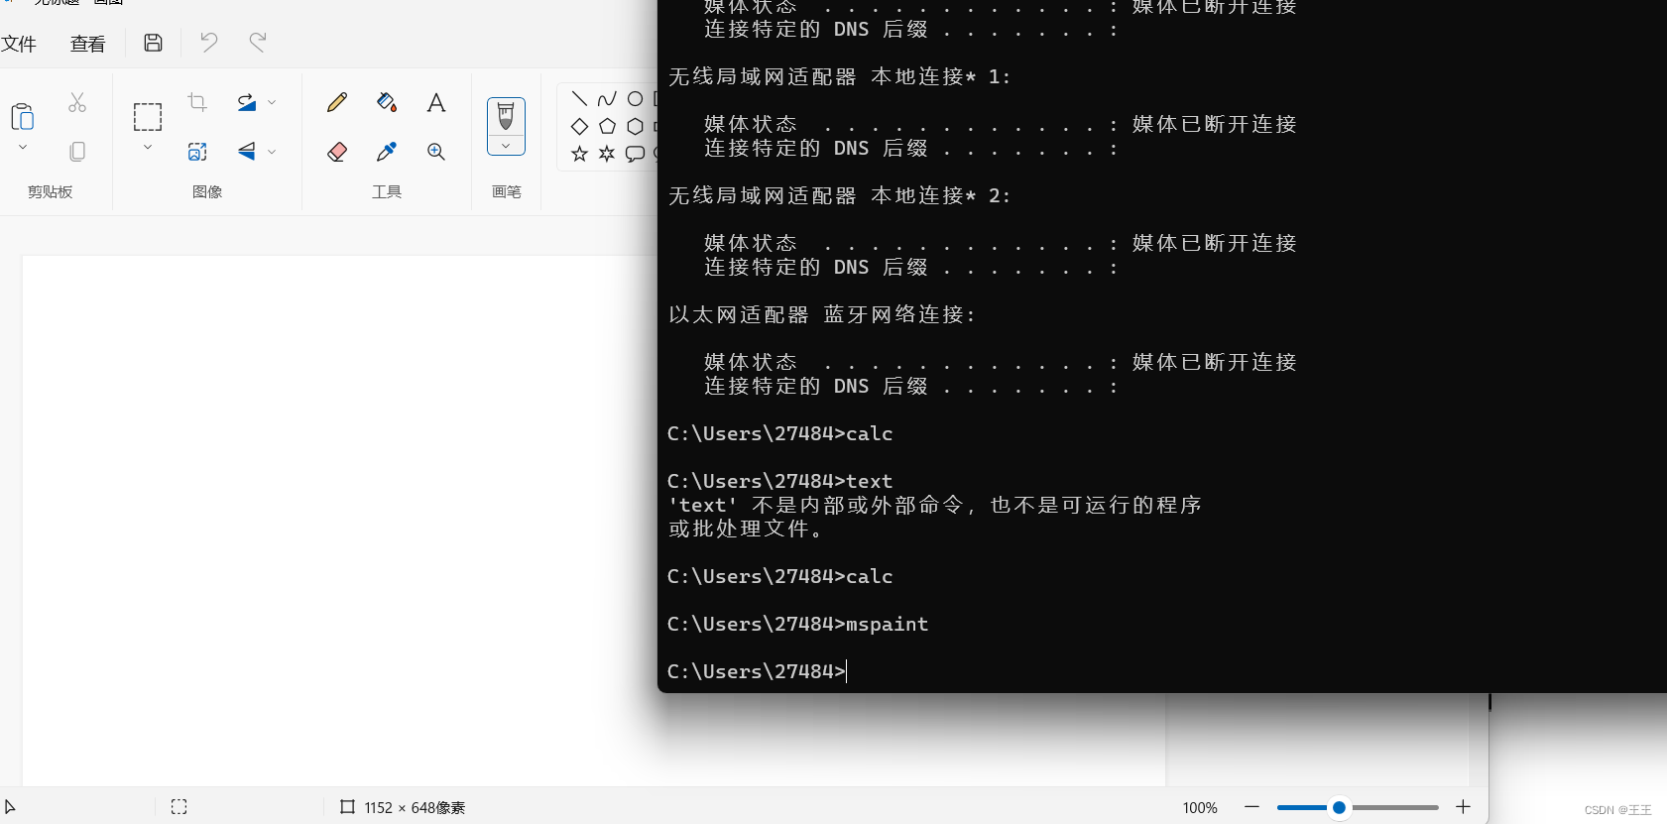The image size is (1667, 824).
Task: Select the hexagon shape
Action: click(635, 126)
